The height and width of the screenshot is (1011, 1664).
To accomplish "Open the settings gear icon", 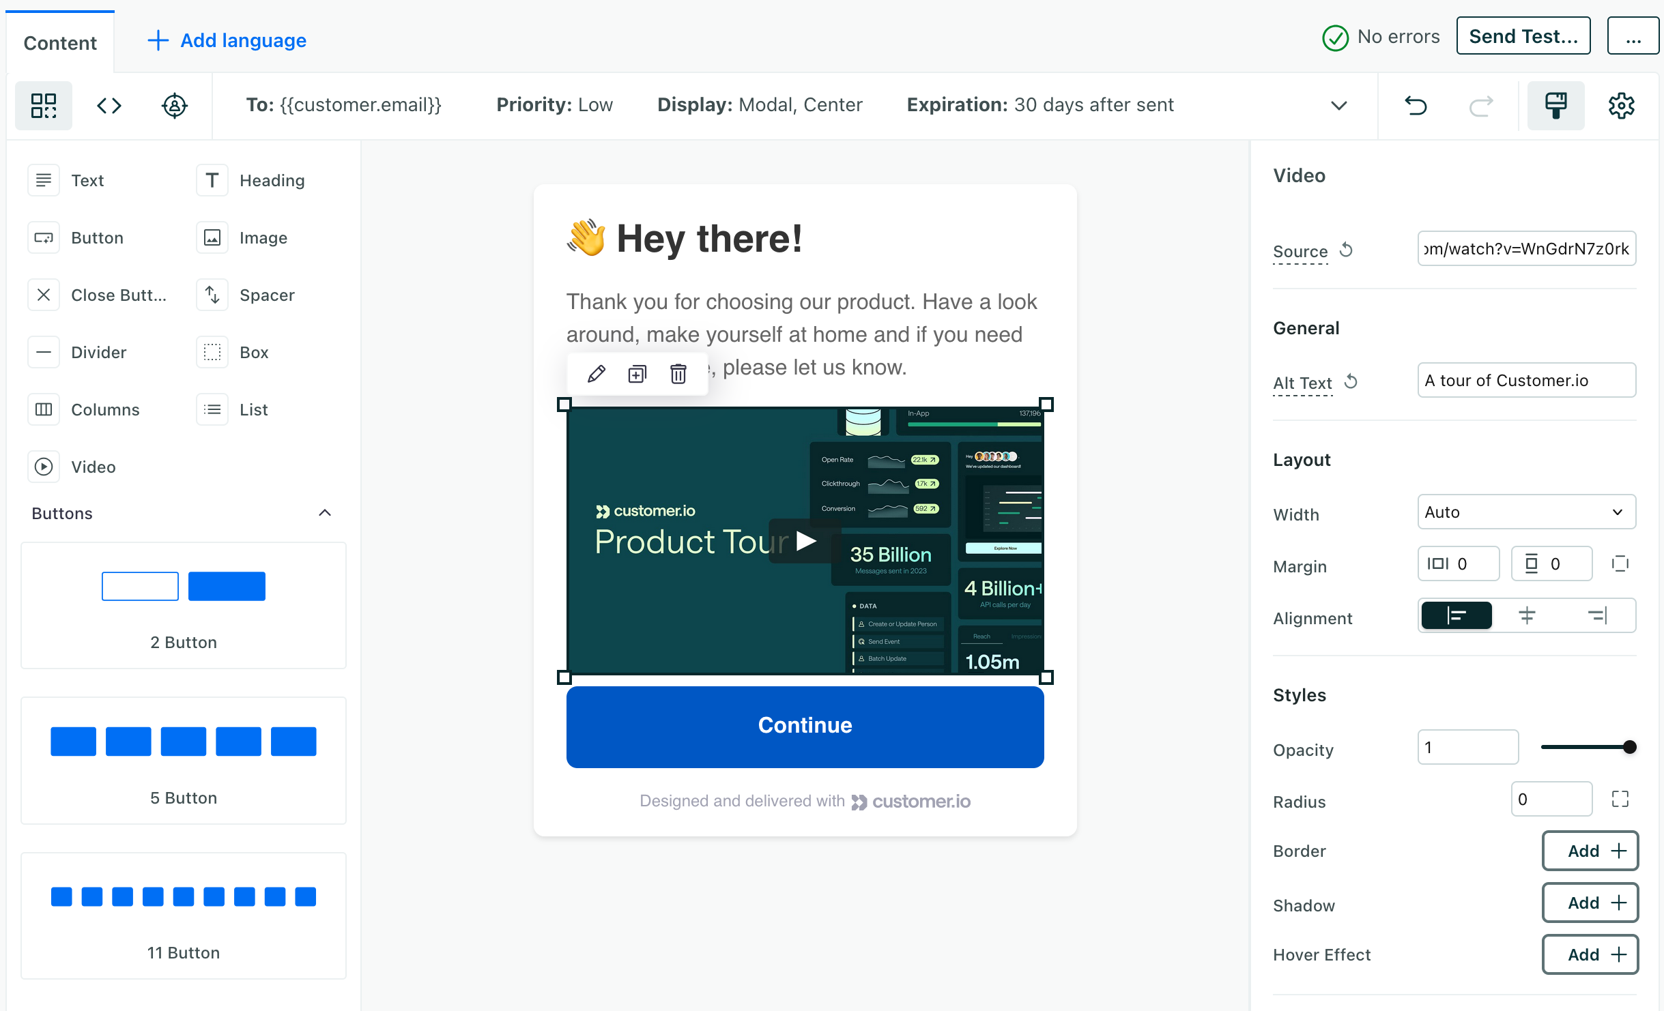I will (1622, 105).
